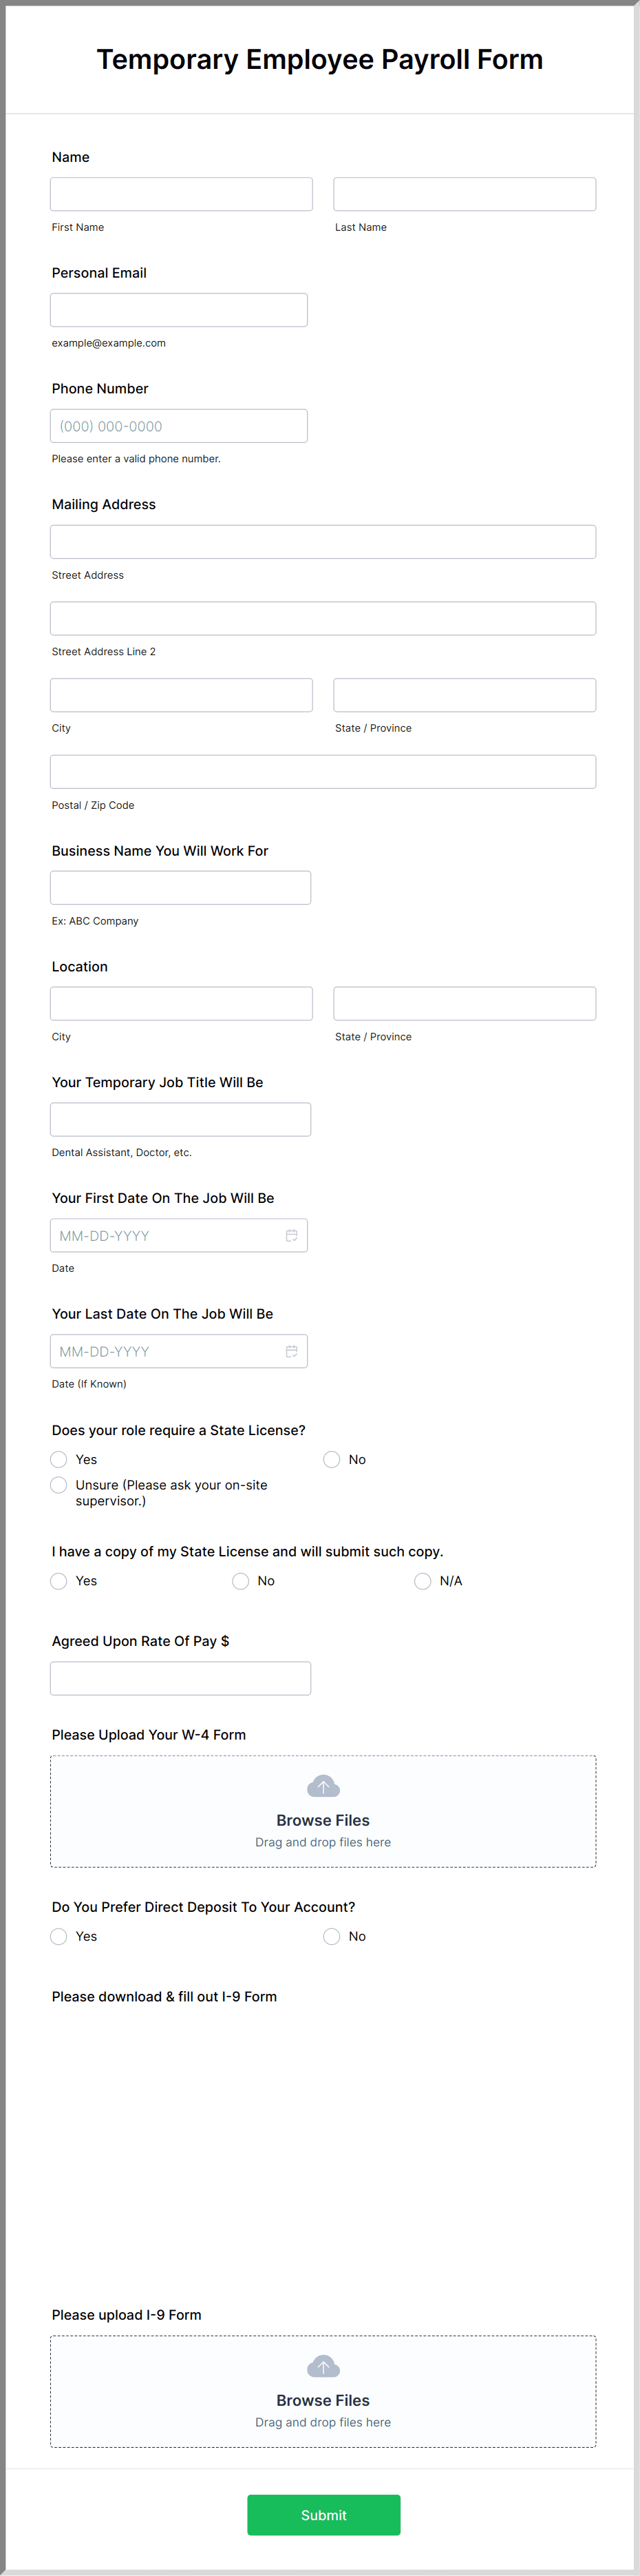Select Unsure option for state license
Image resolution: width=640 pixels, height=2576 pixels.
[58, 1485]
